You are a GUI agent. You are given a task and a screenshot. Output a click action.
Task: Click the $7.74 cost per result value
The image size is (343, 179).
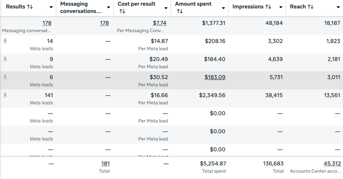coord(159,23)
